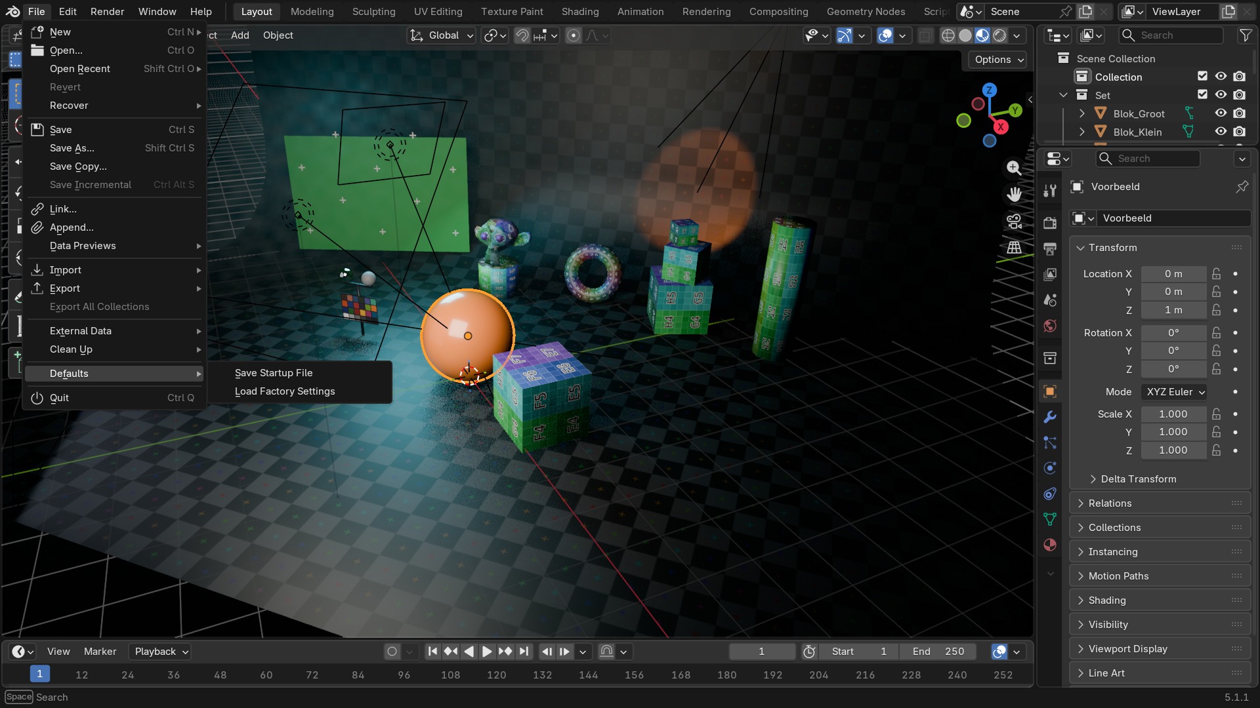
Task: Click the pin icon next to Voorbeeld
Action: pos(1242,187)
